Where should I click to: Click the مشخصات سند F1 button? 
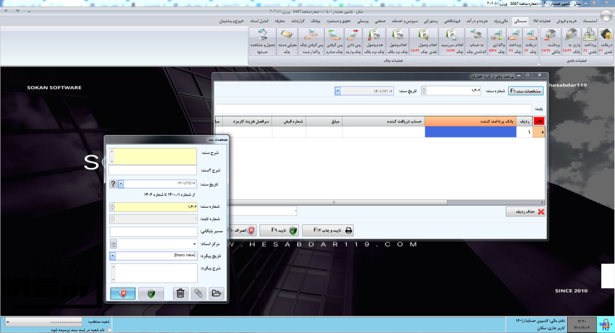(526, 91)
